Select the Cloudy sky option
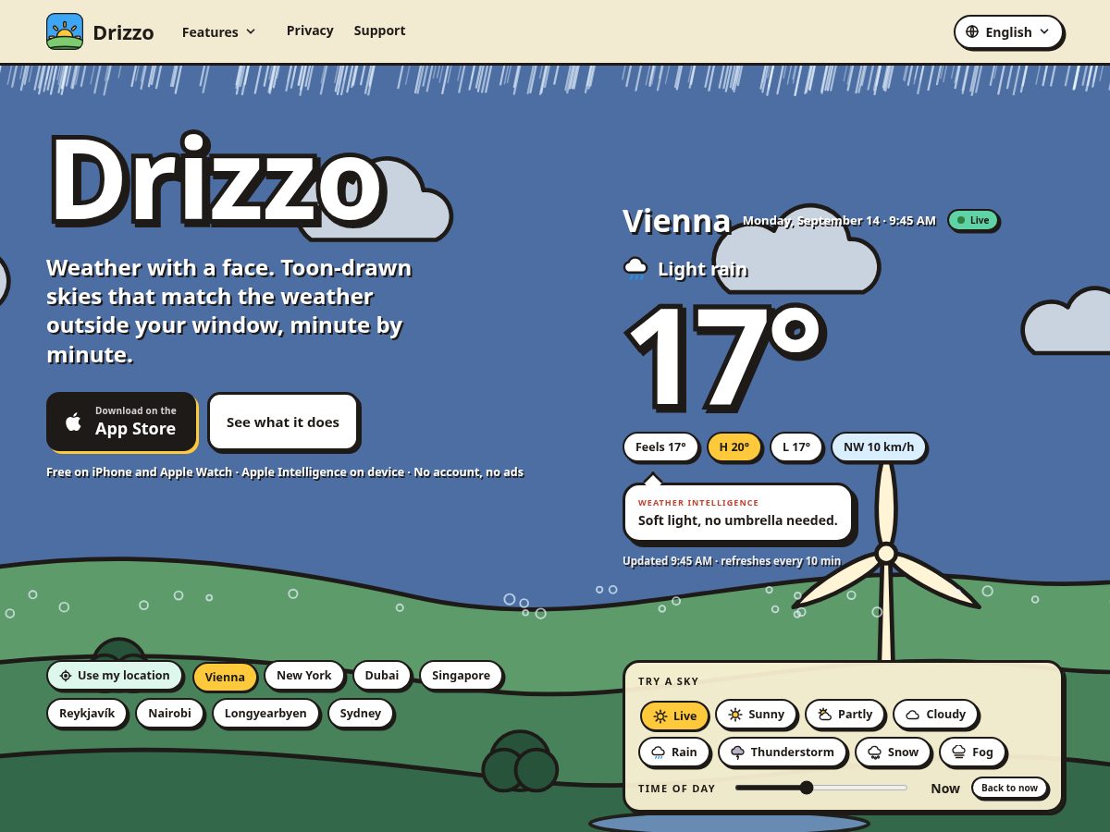The height and width of the screenshot is (832, 1110). [935, 714]
